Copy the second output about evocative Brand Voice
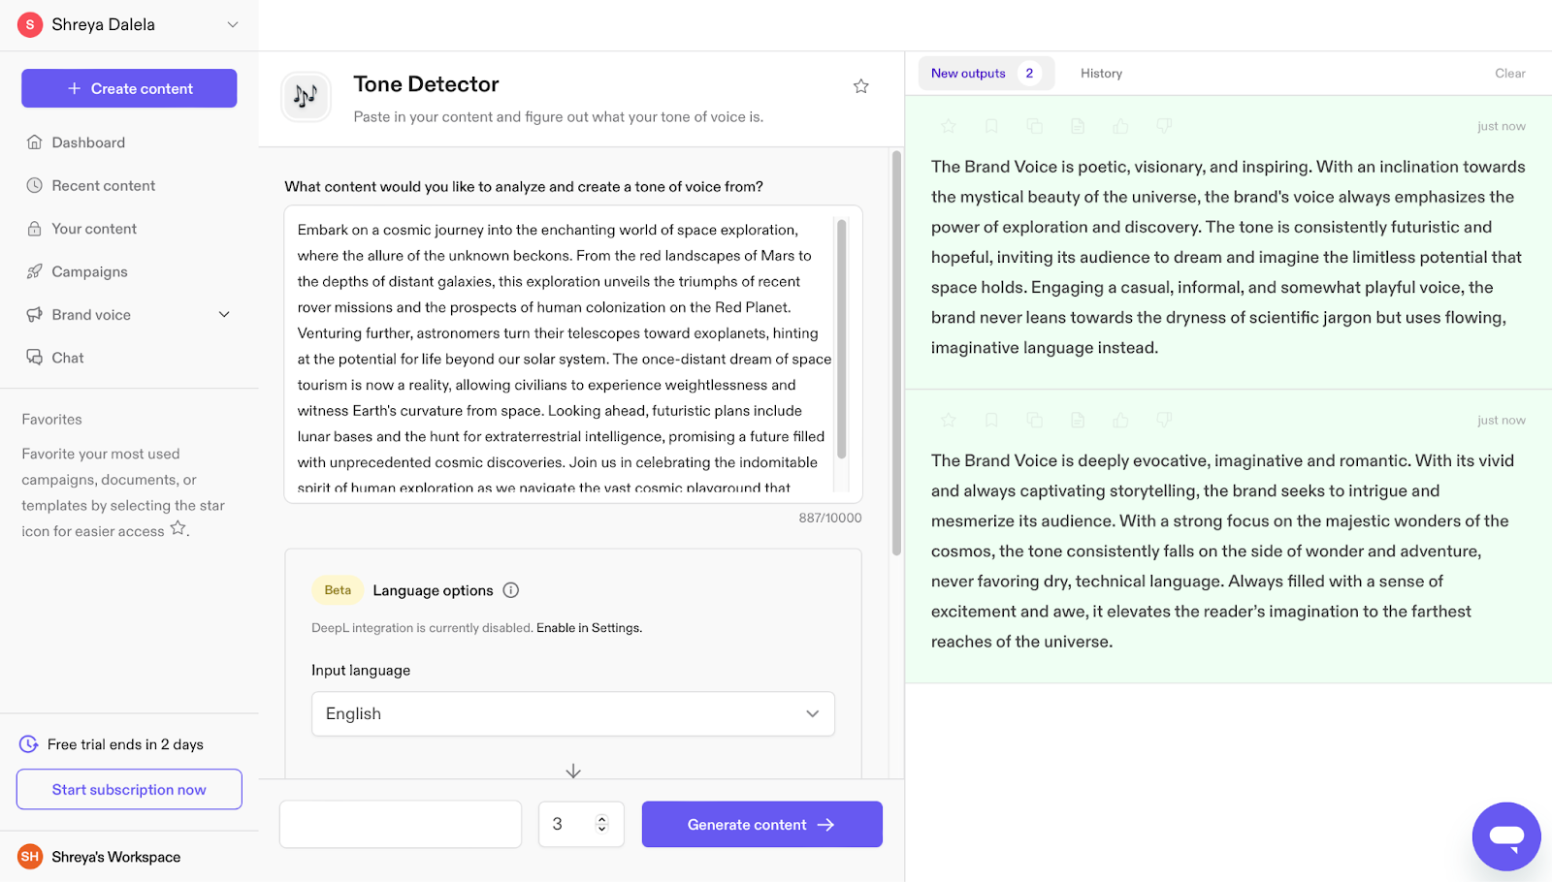Viewport: 1552px width, 882px height. tap(1035, 420)
